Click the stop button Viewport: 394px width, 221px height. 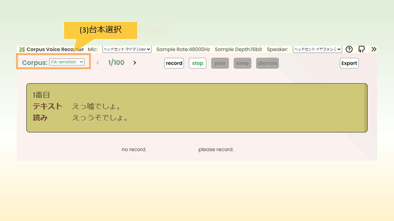click(197, 63)
